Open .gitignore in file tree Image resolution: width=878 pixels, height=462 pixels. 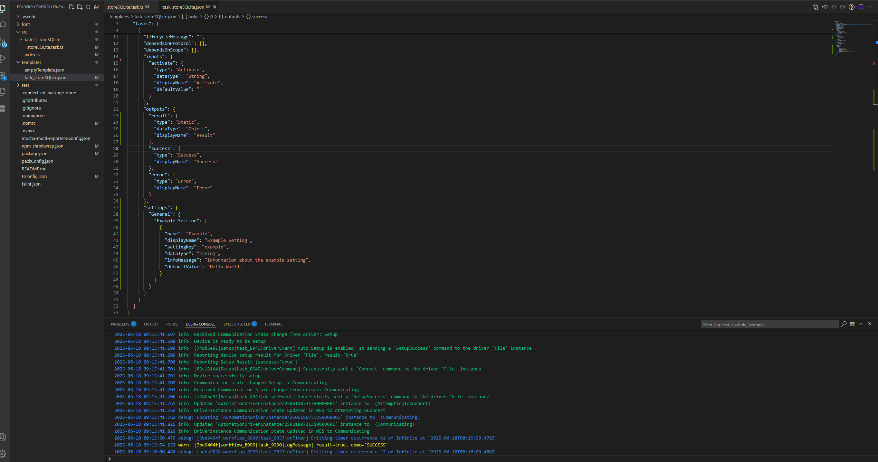31,108
